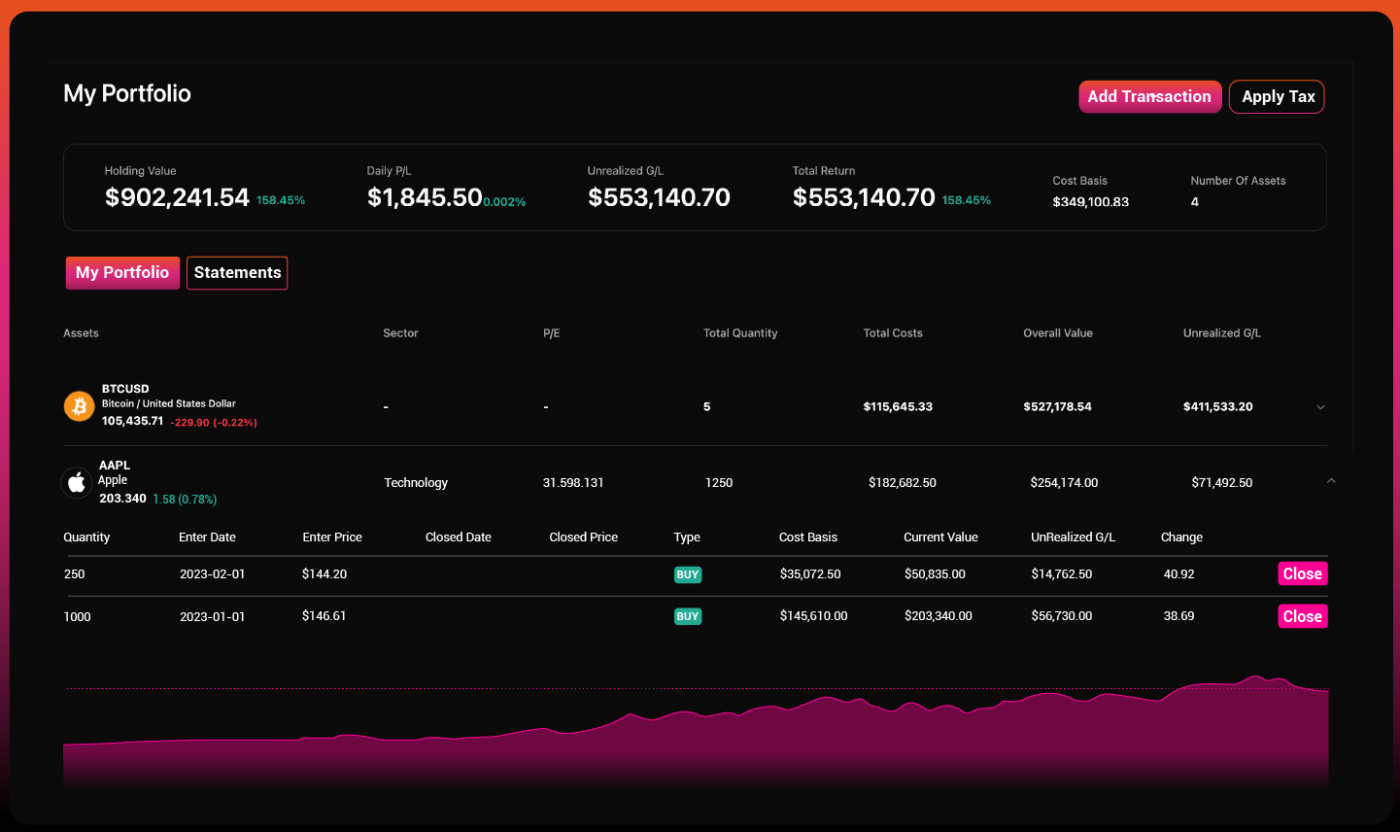Screen dimensions: 1400x832
Task: Click the Sector column header
Action: pos(400,333)
